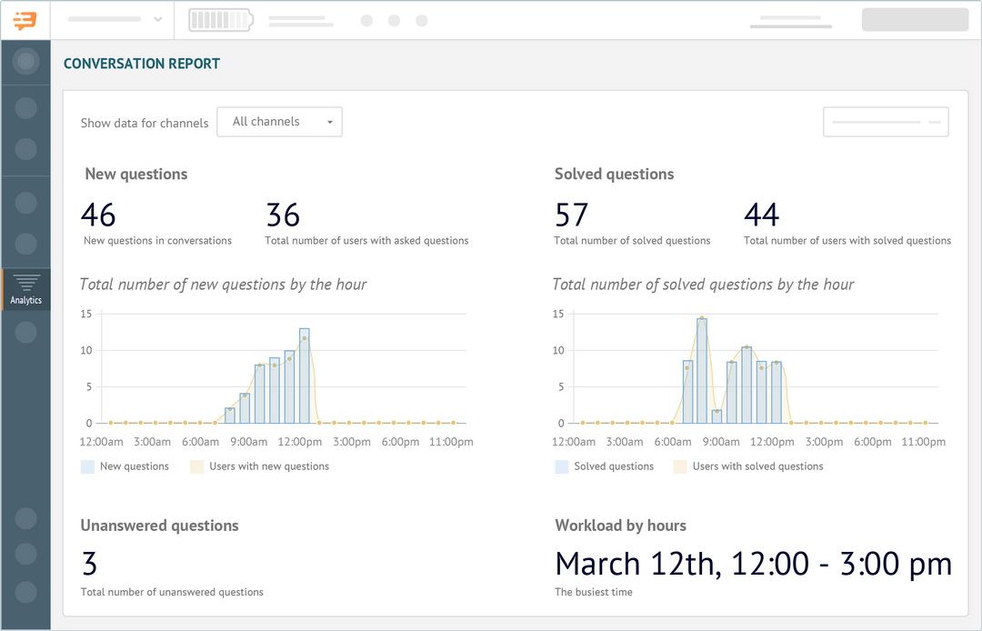Click the tallest bar in solved questions chart
Screen dimensions: 982x631
[702, 370]
